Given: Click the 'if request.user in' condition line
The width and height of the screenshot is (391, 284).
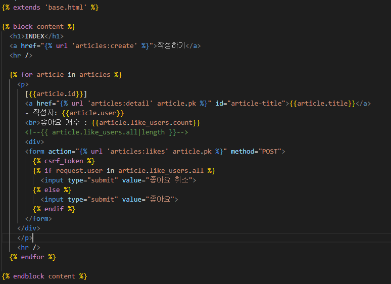Looking at the screenshot, I should 124,170.
